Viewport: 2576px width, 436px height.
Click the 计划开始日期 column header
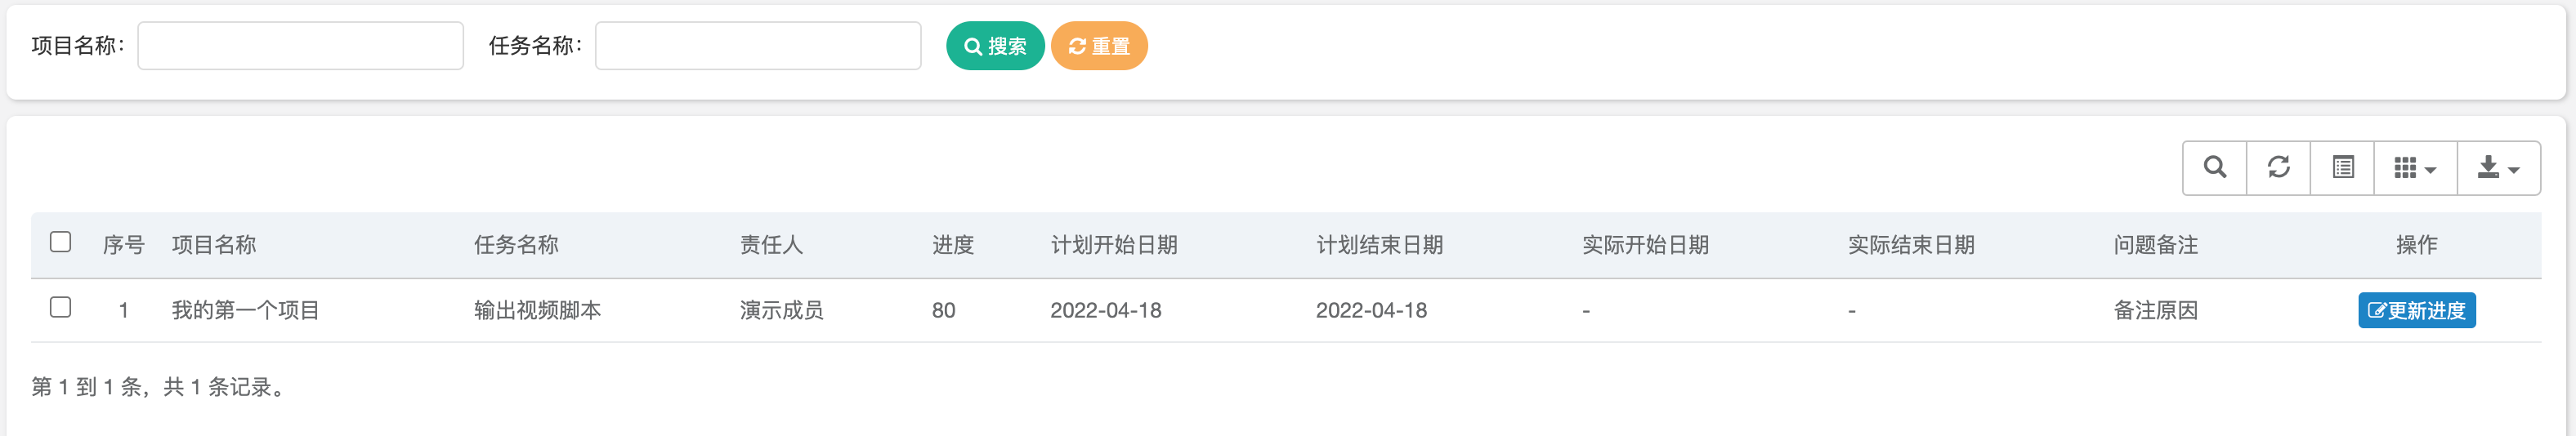click(1114, 245)
